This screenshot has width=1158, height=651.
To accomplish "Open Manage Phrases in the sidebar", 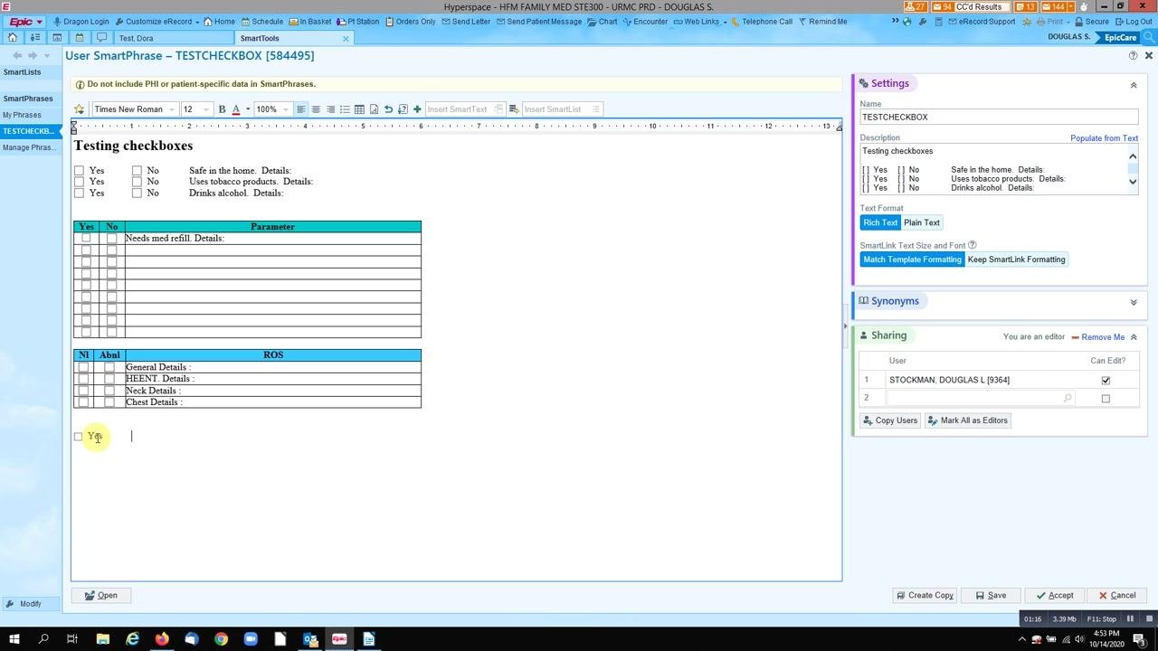I will (29, 147).
